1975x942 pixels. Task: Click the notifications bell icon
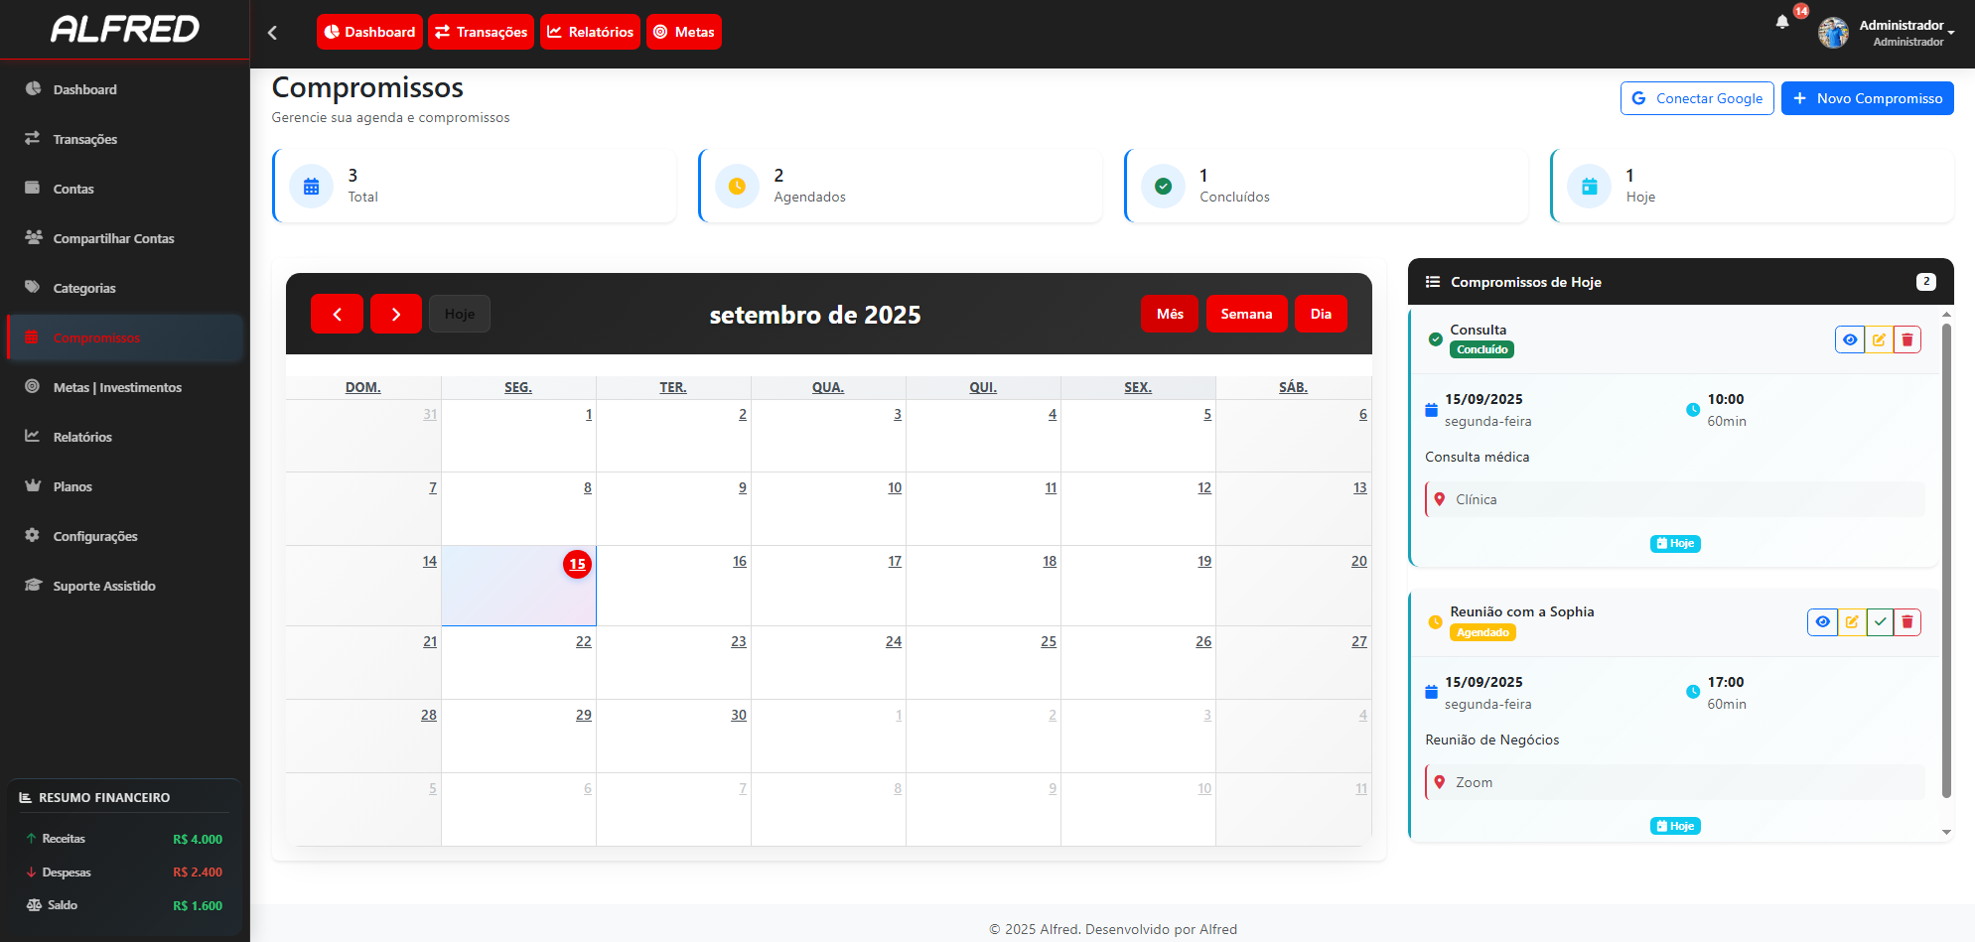1782,23
